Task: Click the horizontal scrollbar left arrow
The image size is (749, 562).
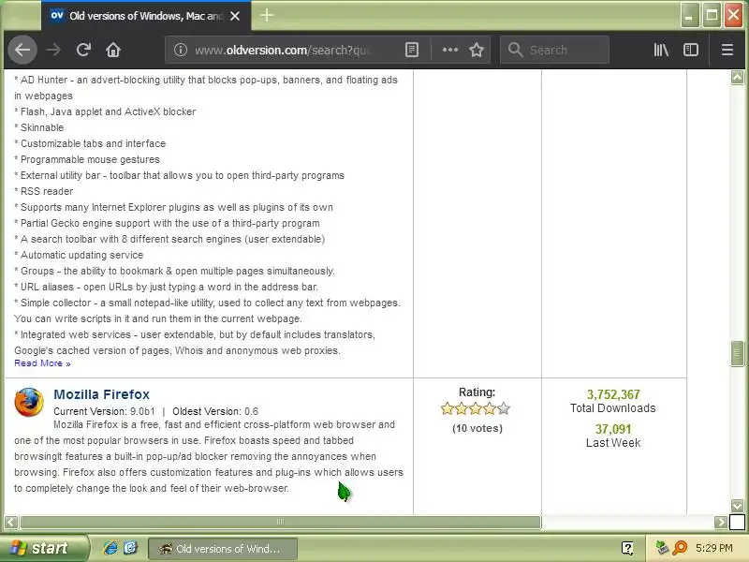Action: (11, 522)
